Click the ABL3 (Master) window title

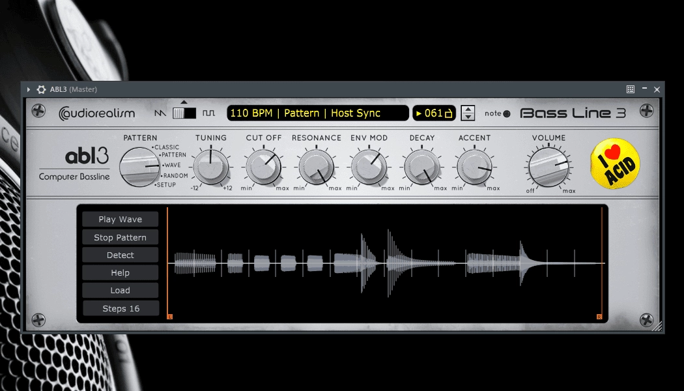click(x=73, y=89)
